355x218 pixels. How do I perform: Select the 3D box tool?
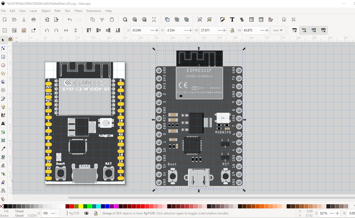pos(3,82)
